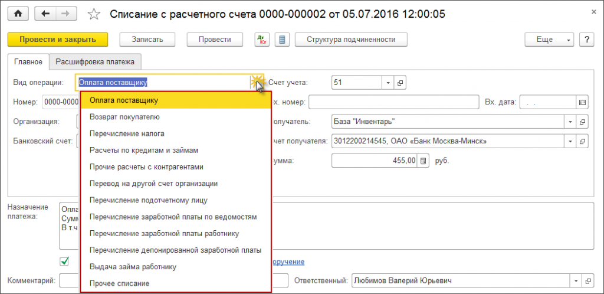
Task: Add document to favorites star
Action: (94, 14)
